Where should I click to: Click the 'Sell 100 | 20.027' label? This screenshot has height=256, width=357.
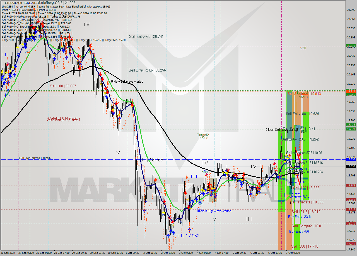click(x=63, y=86)
